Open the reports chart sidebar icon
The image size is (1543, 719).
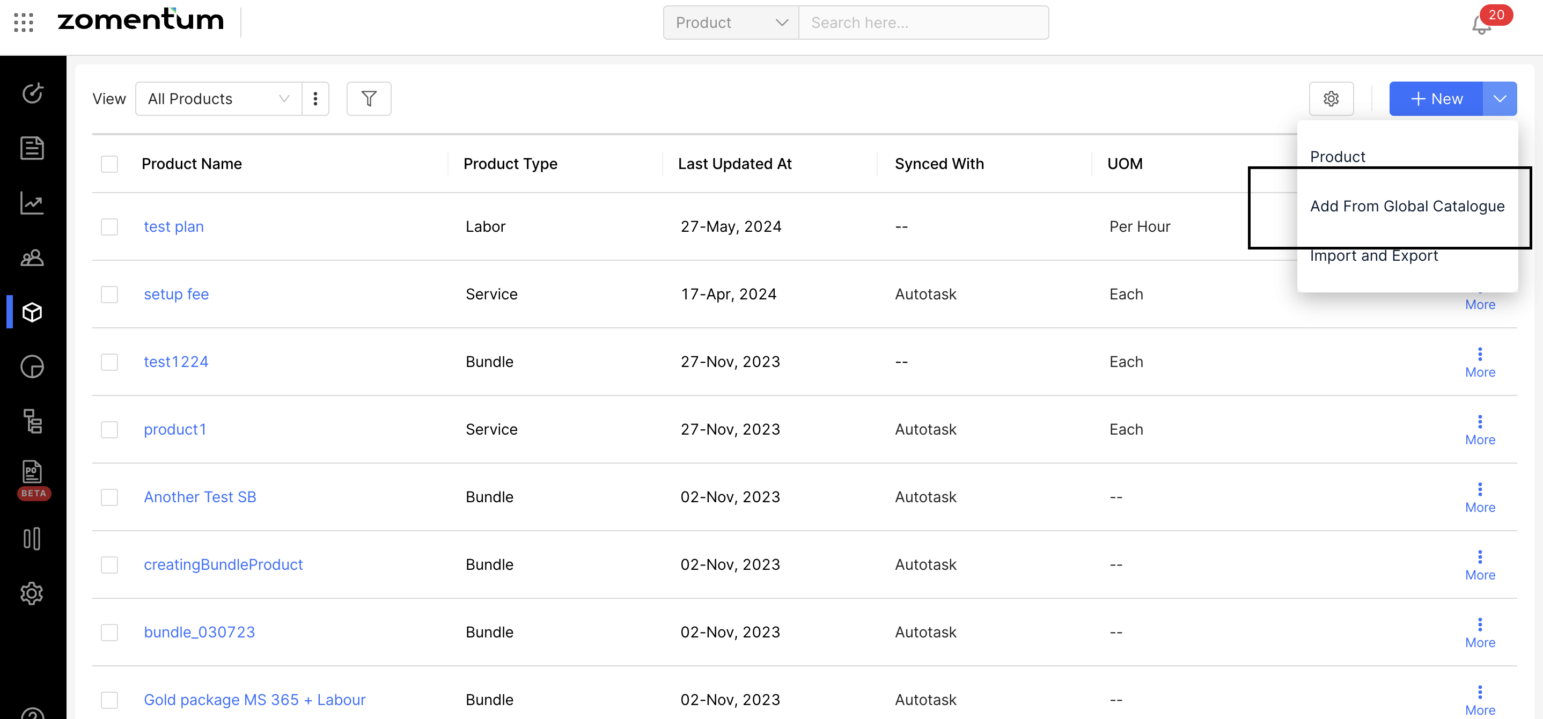coord(32,203)
